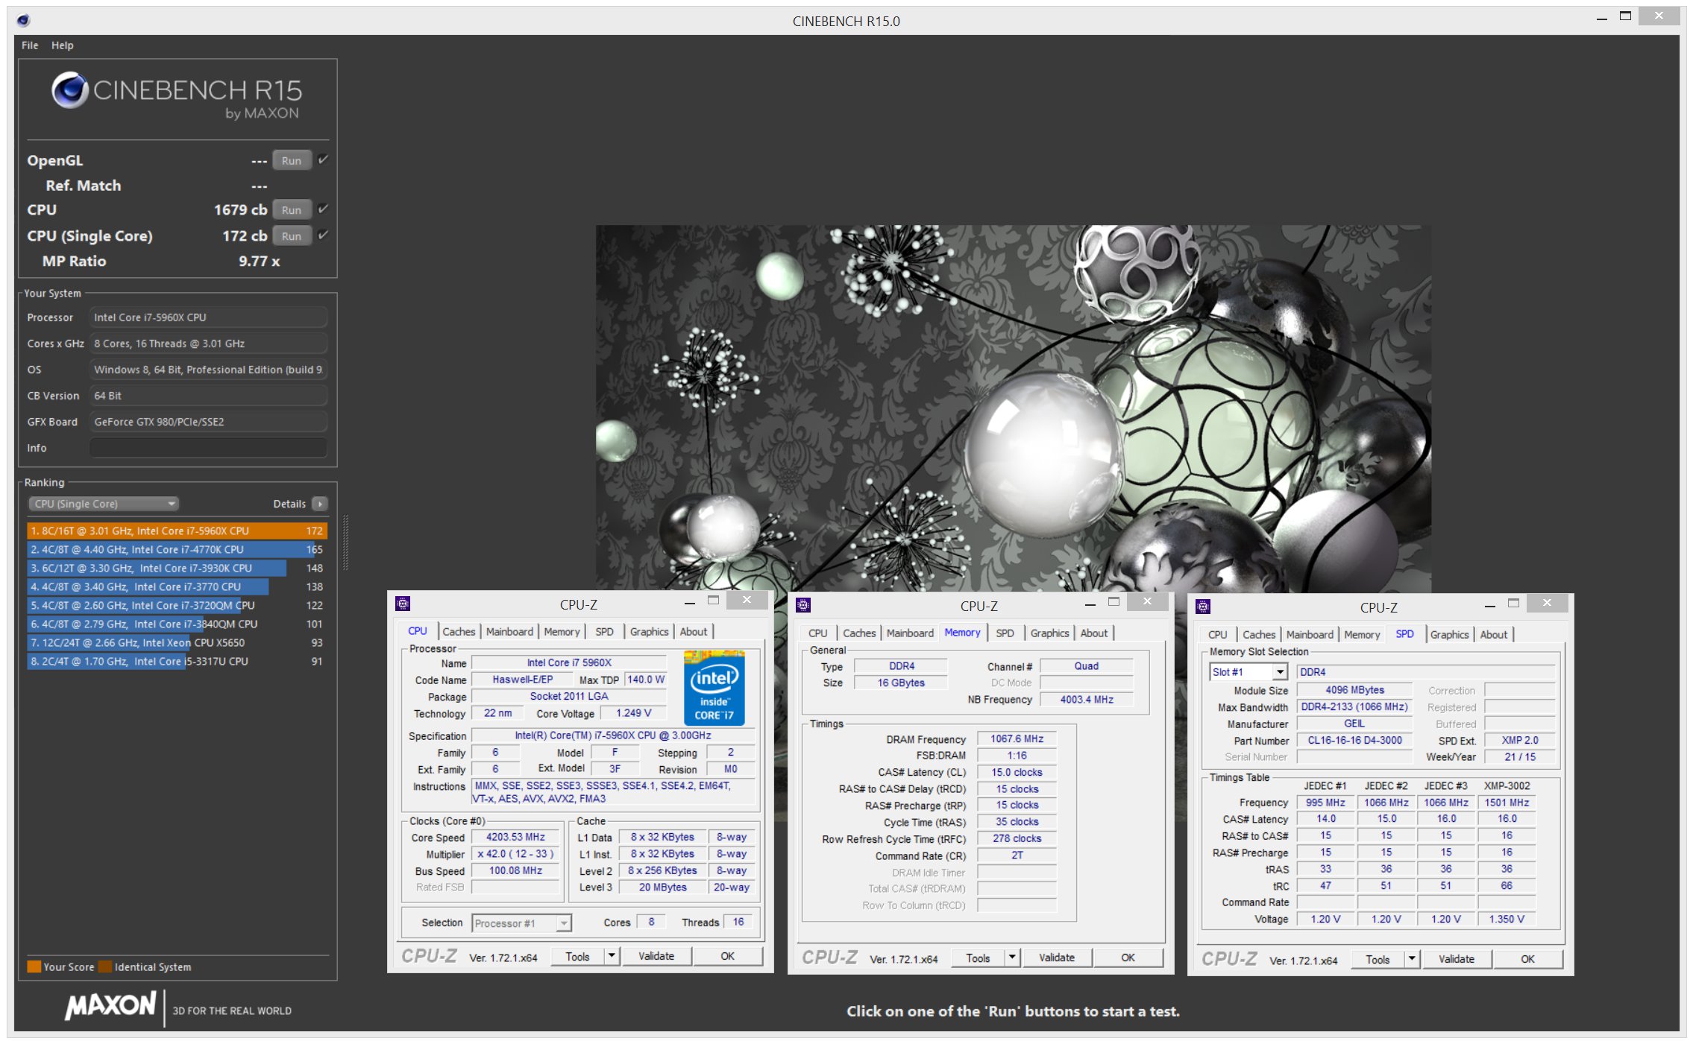The width and height of the screenshot is (1693, 1041).
Task: Select ranking bar for i7-5960X CPU
Action: coord(177,531)
